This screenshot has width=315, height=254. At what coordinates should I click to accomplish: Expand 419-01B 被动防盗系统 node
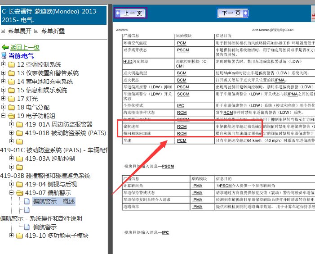point(11,133)
